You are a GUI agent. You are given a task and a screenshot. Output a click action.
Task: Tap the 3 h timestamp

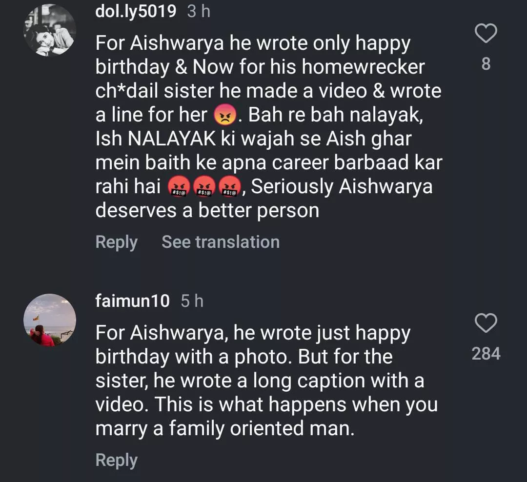click(198, 11)
